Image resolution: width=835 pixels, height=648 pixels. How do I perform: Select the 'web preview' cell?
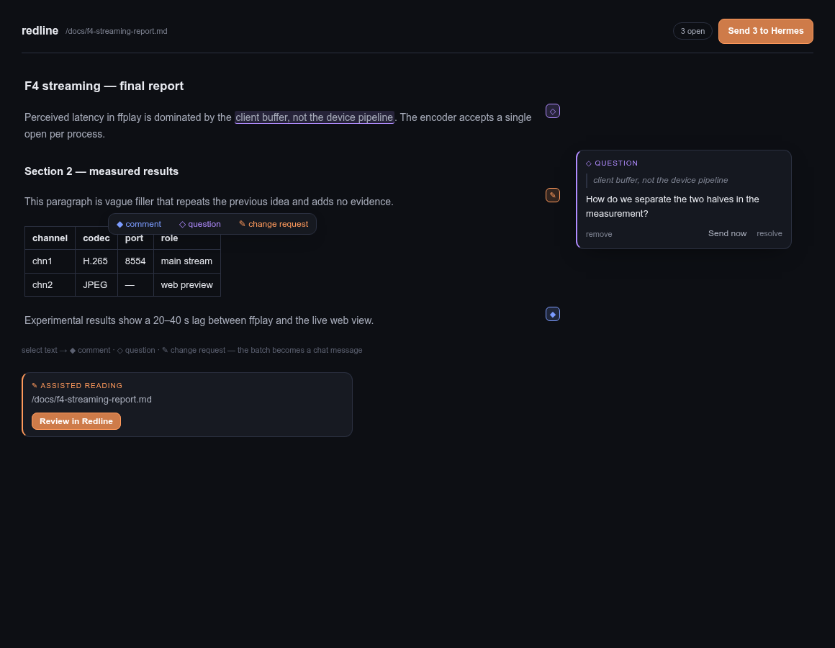tap(187, 285)
